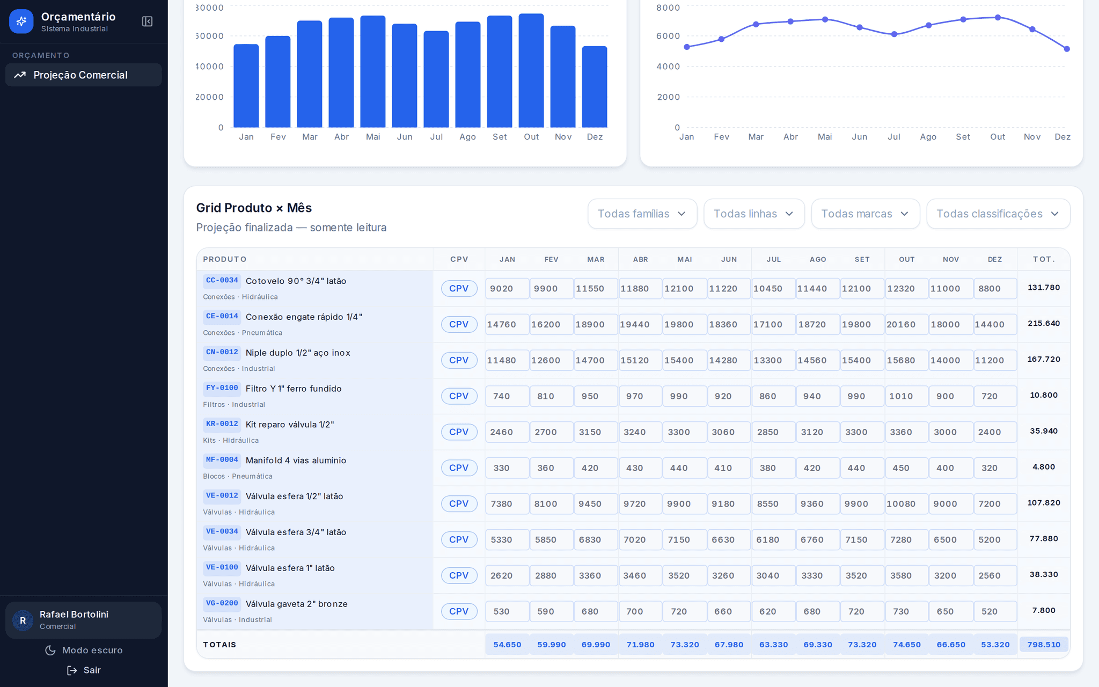Click the Out data point on the line chart
The height and width of the screenshot is (687, 1099).
point(998,18)
